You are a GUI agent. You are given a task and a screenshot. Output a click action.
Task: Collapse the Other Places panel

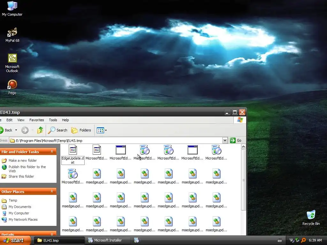(52, 191)
